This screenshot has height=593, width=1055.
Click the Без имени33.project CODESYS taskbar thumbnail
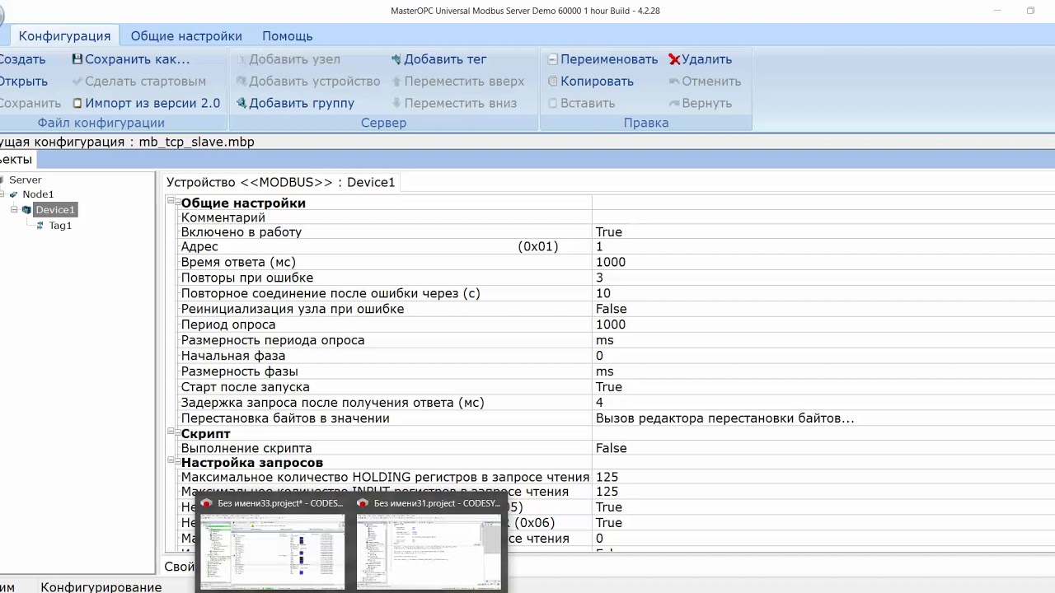[x=273, y=543]
